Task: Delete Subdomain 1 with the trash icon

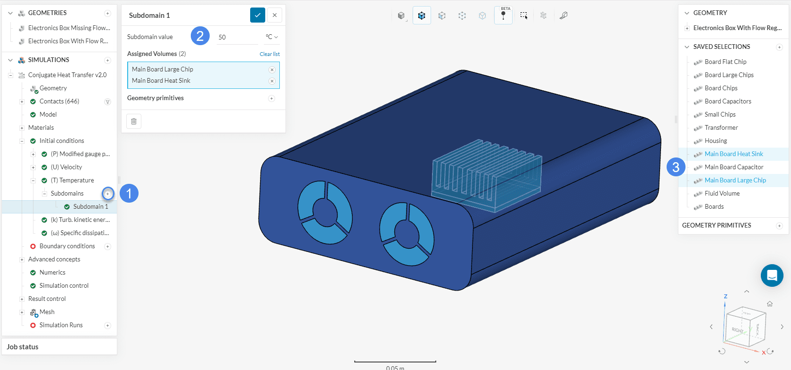Action: 134,121
